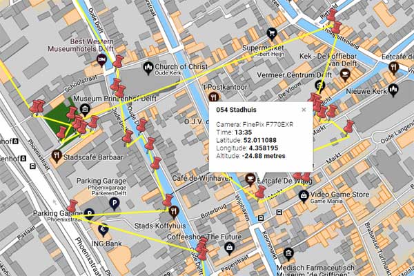Open the Eetcafé restaurant icon near Nieuwe Kerk
The image size is (414, 276).
(394, 68)
